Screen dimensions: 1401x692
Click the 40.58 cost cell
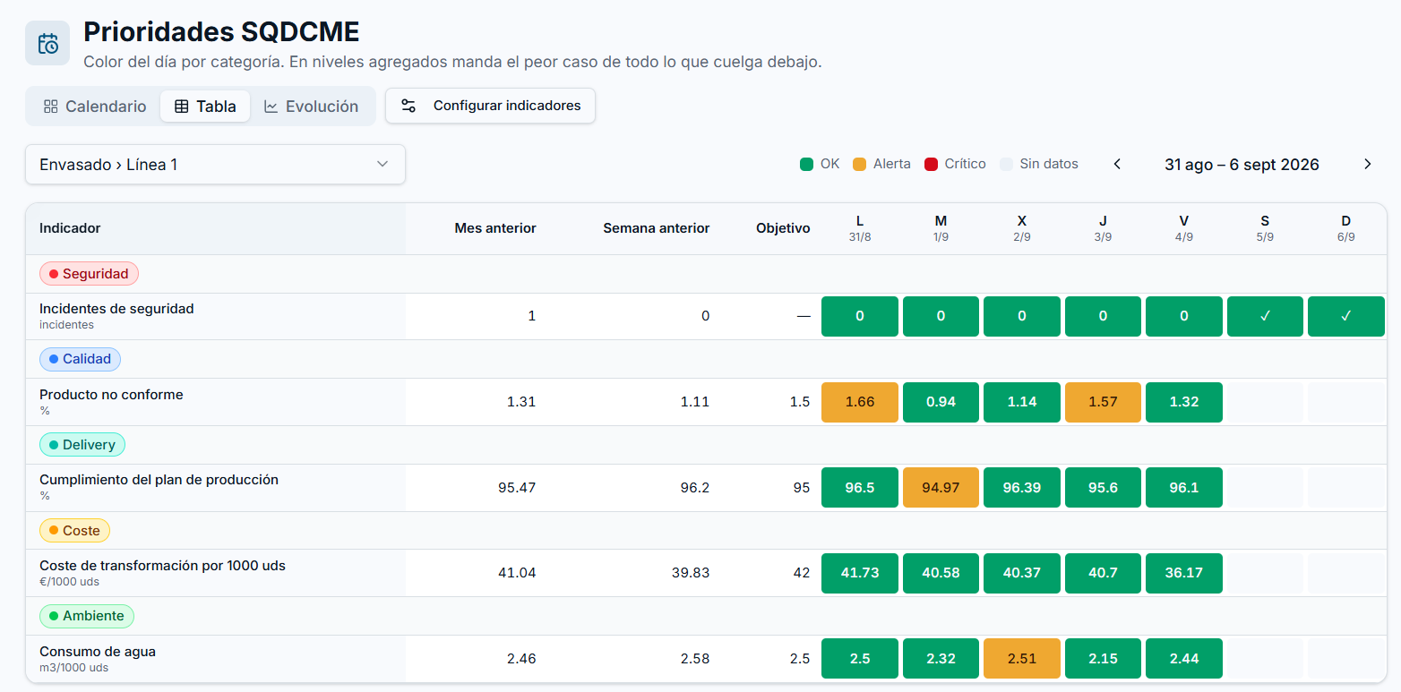click(x=941, y=573)
